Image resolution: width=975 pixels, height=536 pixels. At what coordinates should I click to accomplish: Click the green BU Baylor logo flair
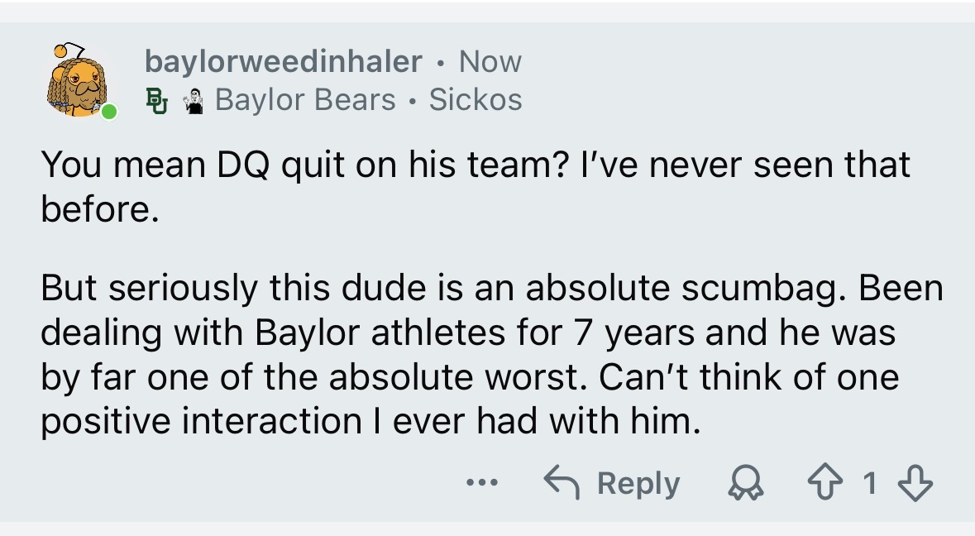156,100
